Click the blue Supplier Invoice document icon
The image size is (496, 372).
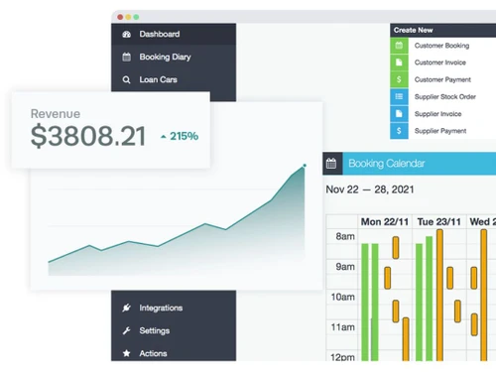[x=399, y=114]
